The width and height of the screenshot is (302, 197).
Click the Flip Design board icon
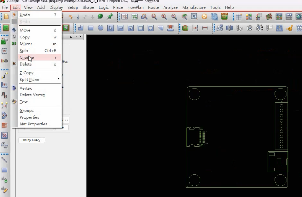coord(224,16)
